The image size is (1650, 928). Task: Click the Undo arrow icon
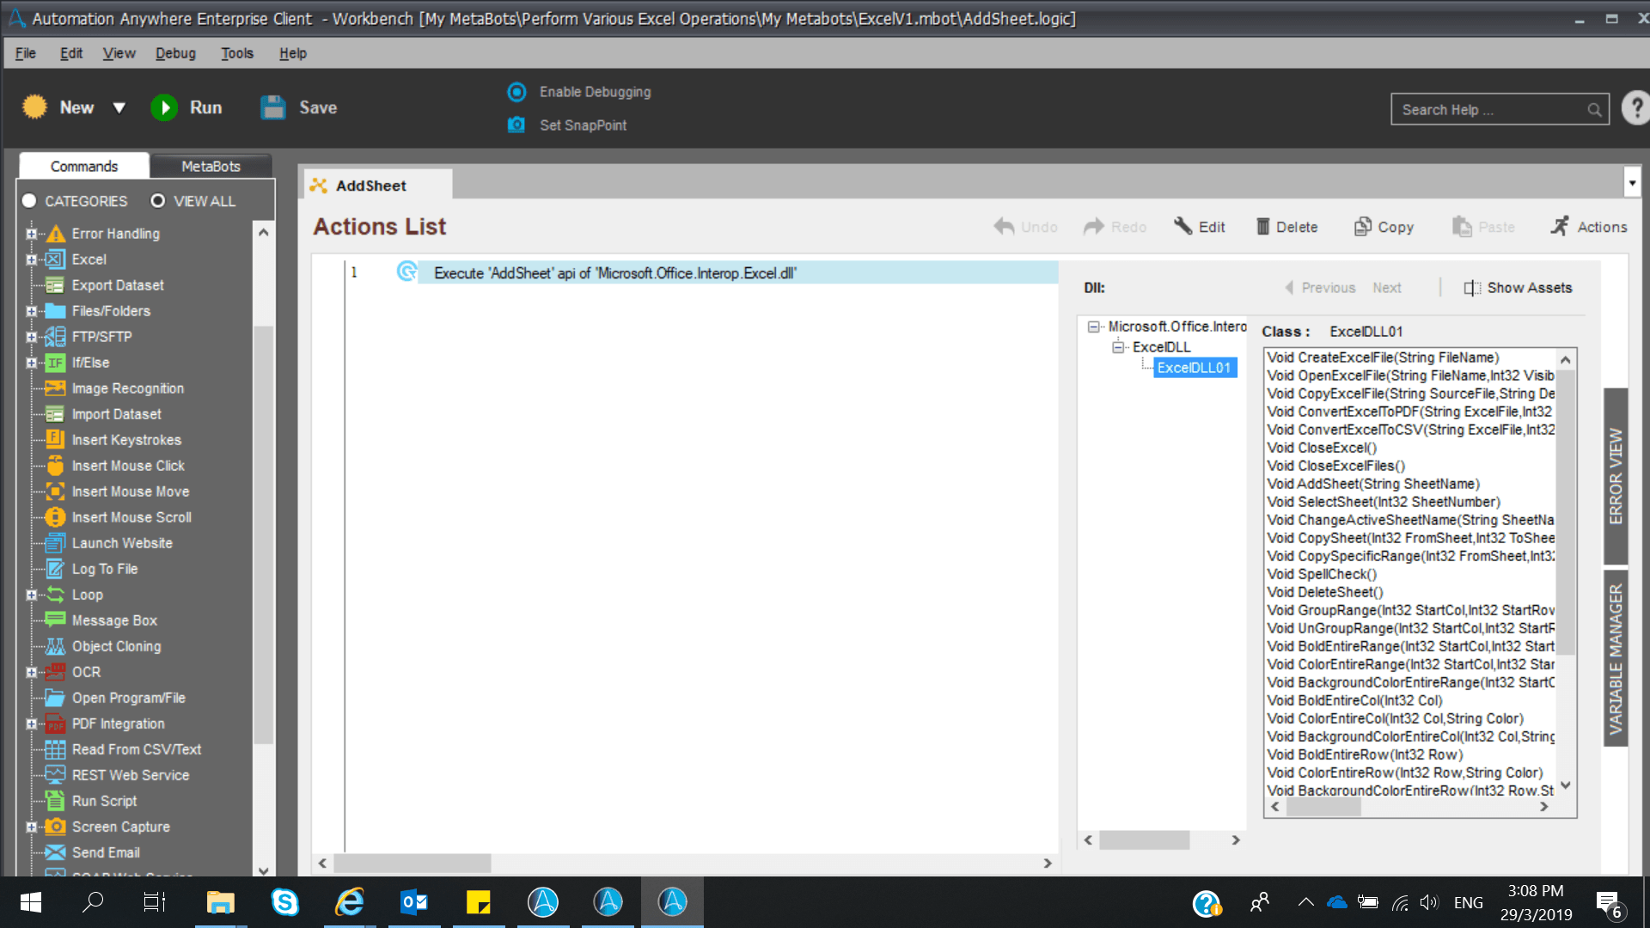coord(1004,226)
